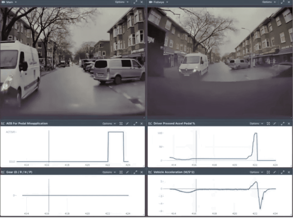
Task: Click the Accel Pedal plot peak near 100
Action: [x=255, y=133]
